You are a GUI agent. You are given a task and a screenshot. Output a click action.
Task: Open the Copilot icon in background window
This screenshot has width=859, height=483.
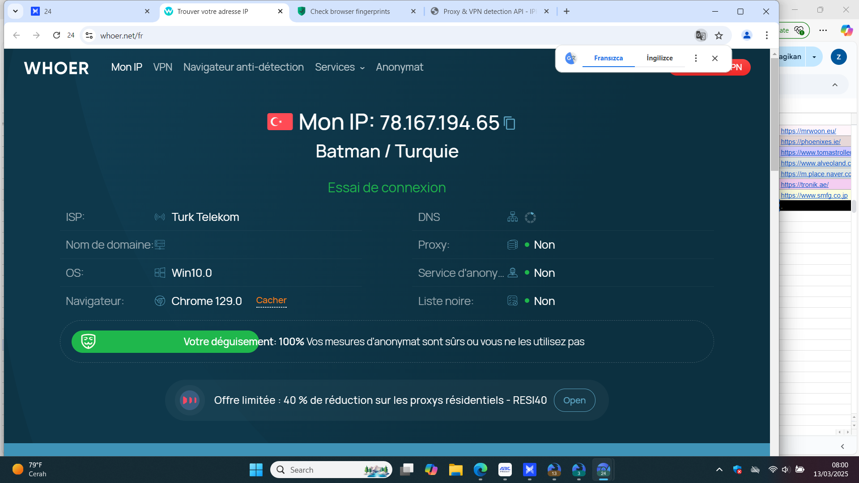coord(846,30)
